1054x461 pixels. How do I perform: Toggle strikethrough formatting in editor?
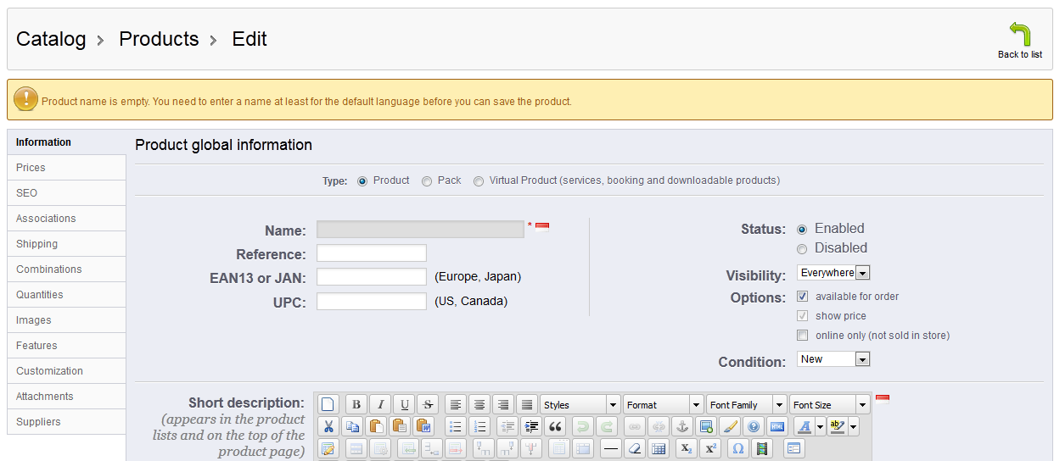[x=429, y=404]
